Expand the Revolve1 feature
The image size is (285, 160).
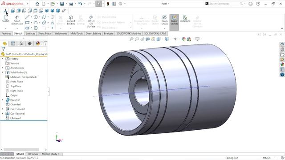[x=2, y=100]
